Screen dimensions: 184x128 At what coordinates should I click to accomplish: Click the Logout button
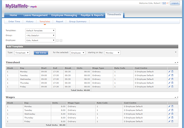click(175, 3)
